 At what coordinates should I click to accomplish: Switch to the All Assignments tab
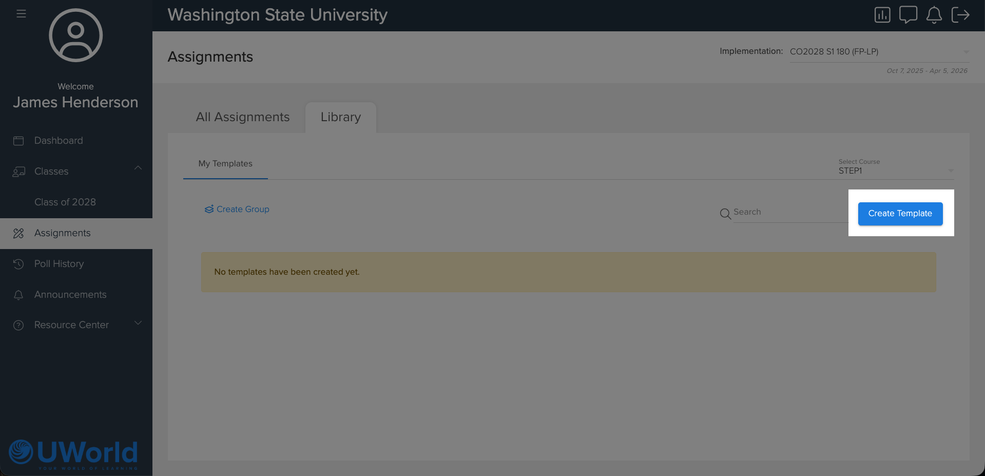(242, 118)
